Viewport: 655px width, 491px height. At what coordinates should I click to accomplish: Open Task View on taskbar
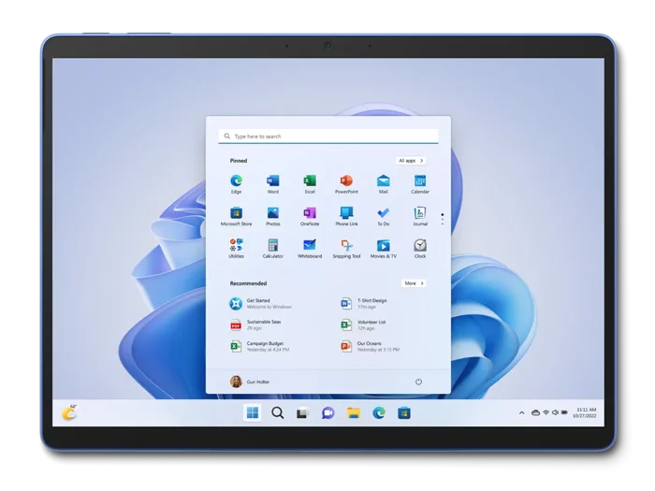[302, 413]
